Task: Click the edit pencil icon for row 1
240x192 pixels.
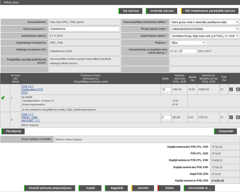Action: [x=231, y=89]
